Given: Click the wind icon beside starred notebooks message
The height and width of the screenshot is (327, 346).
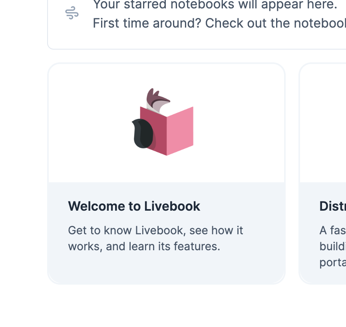Looking at the screenshot, I should click(x=72, y=12).
